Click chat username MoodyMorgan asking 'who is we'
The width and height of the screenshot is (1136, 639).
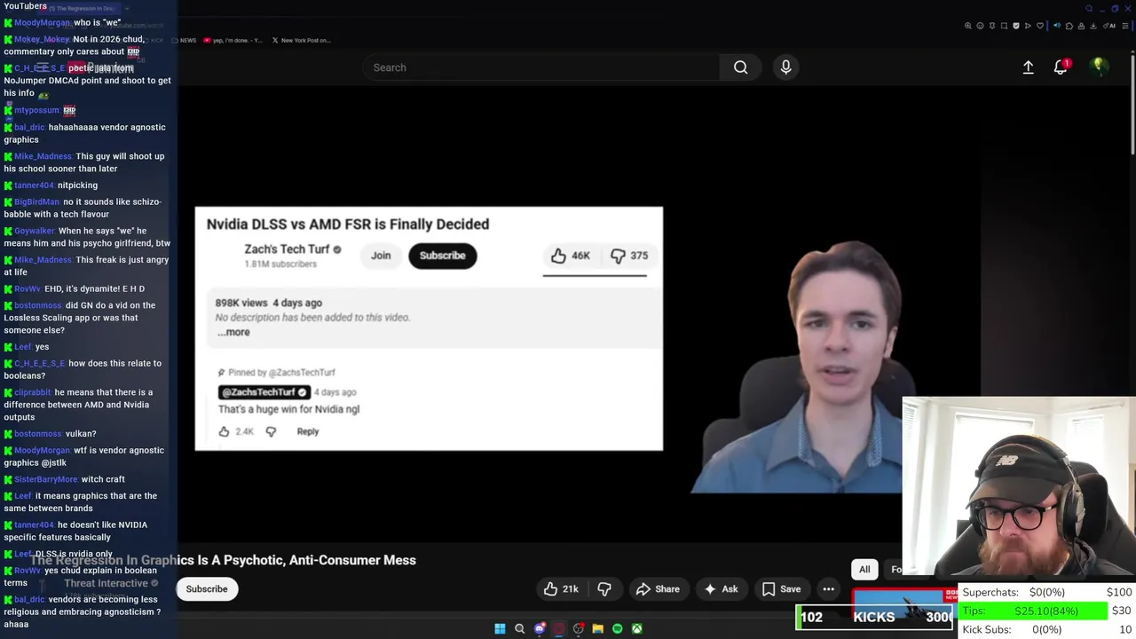[x=42, y=23]
